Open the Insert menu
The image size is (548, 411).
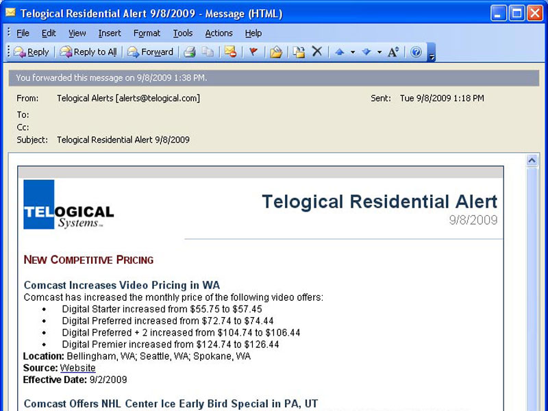(110, 33)
